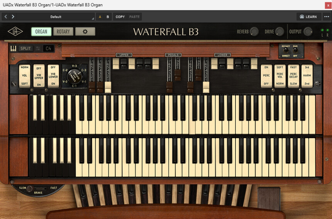Toggle the VIB UPPER rocker switch
The image size is (332, 219).
tap(39, 76)
